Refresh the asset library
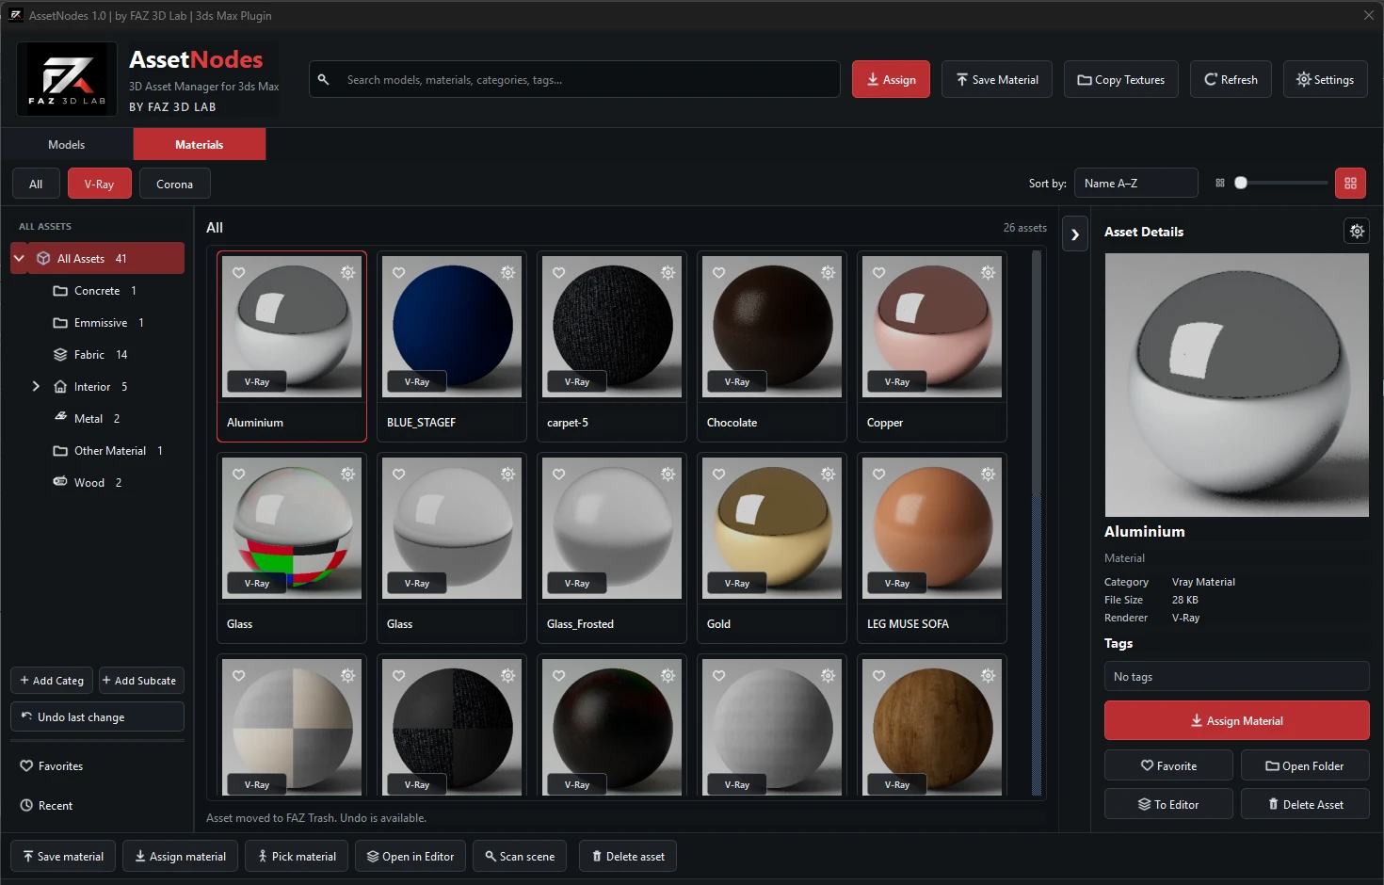The width and height of the screenshot is (1384, 885). point(1231,79)
